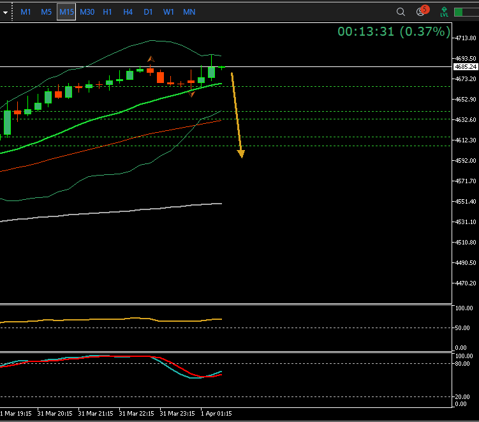Click the 4685.24 current price label
479x422 pixels.
(x=465, y=66)
